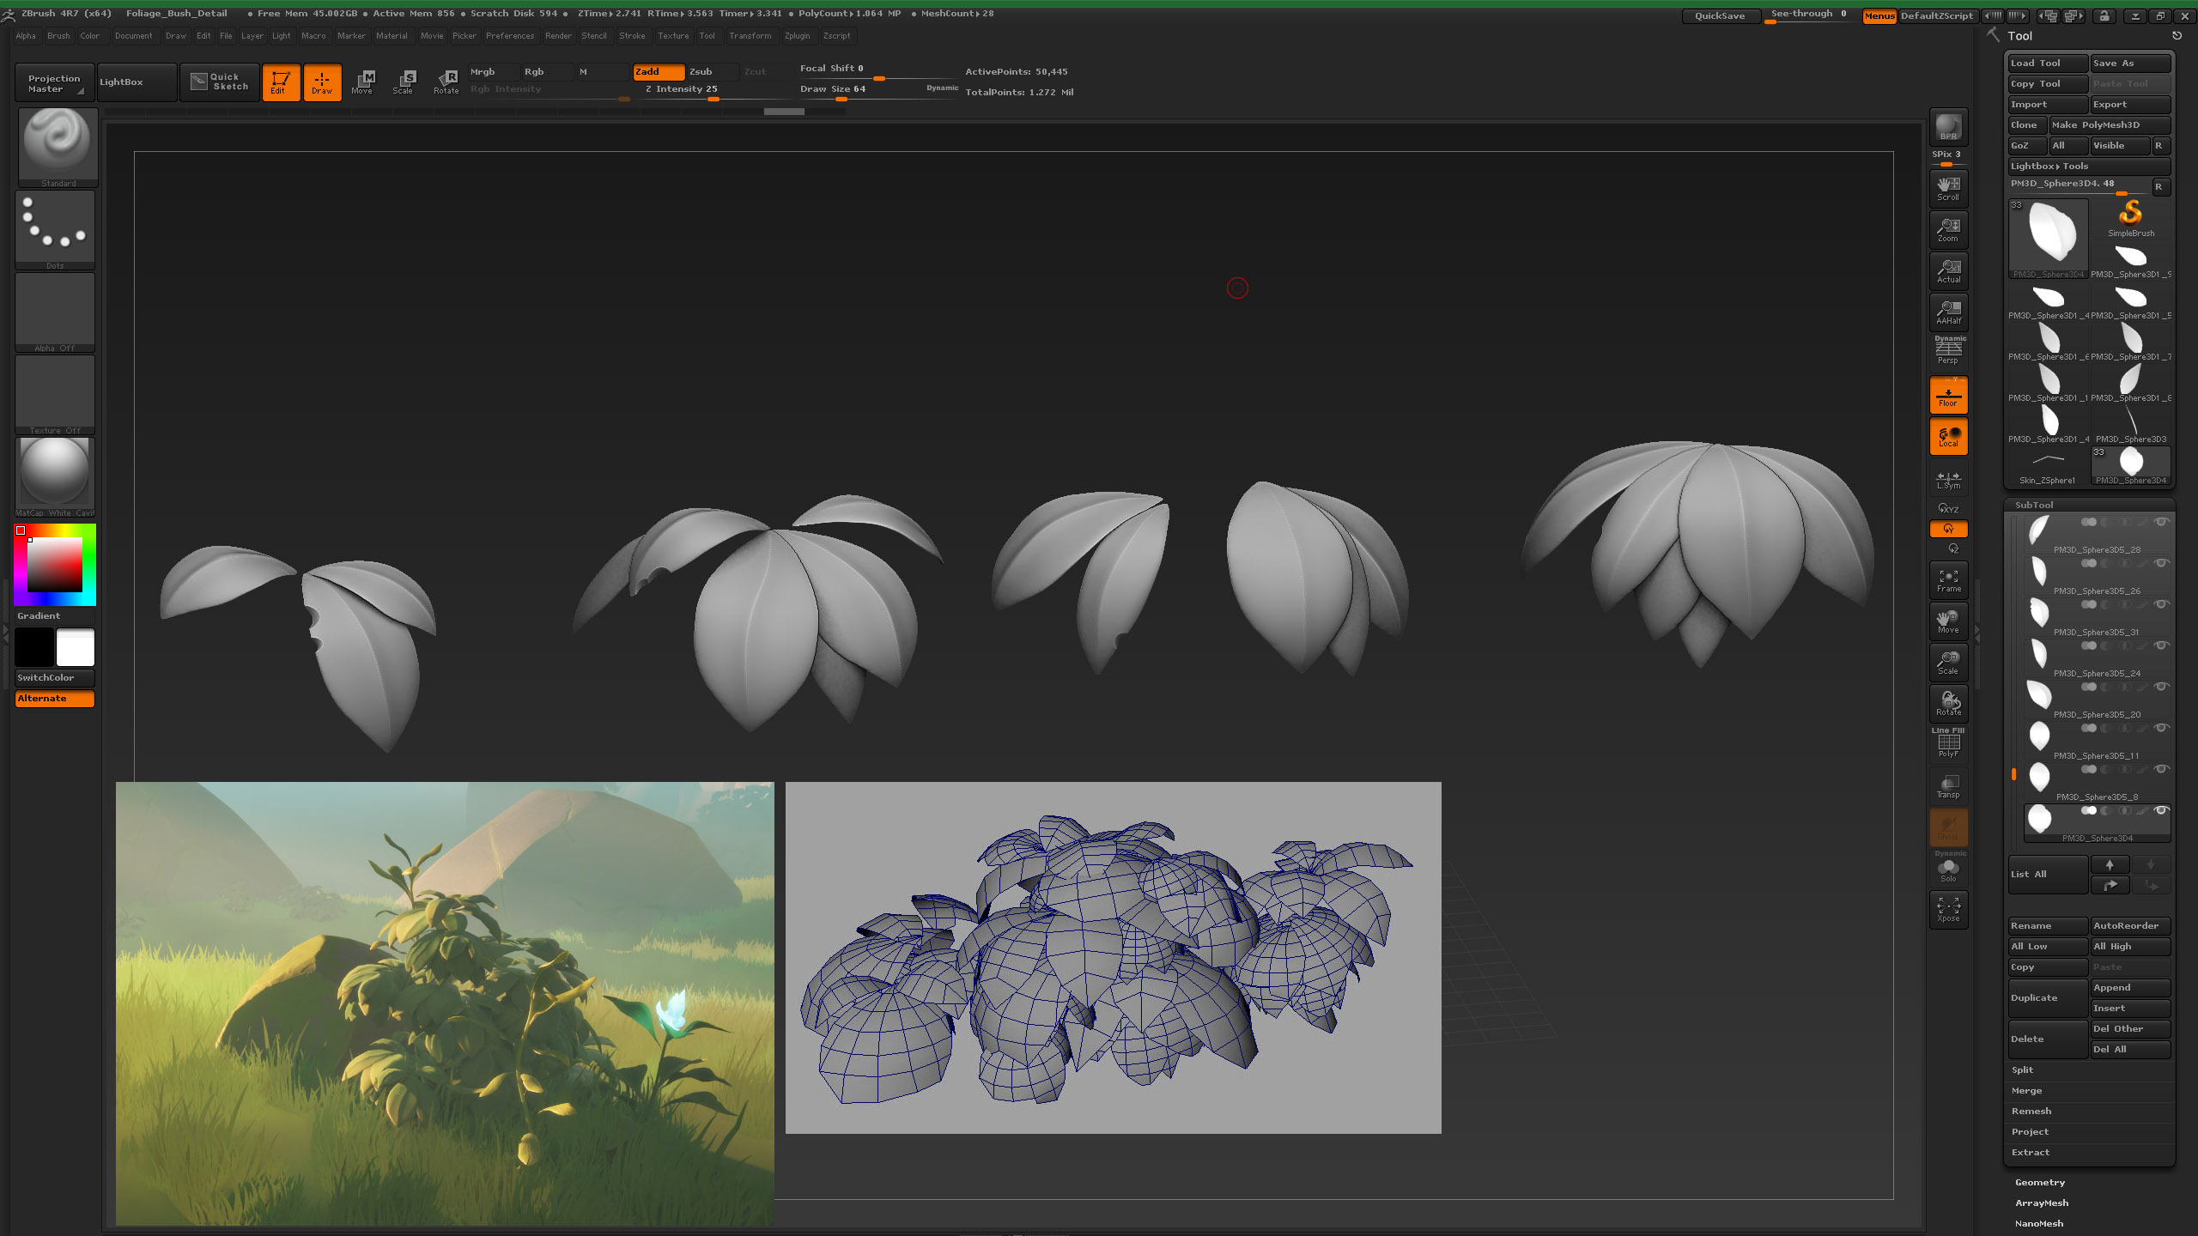The height and width of the screenshot is (1236, 2198).
Task: Hide the PM3D_Sphere3D5_28 subtool via eye icon
Action: click(2161, 522)
